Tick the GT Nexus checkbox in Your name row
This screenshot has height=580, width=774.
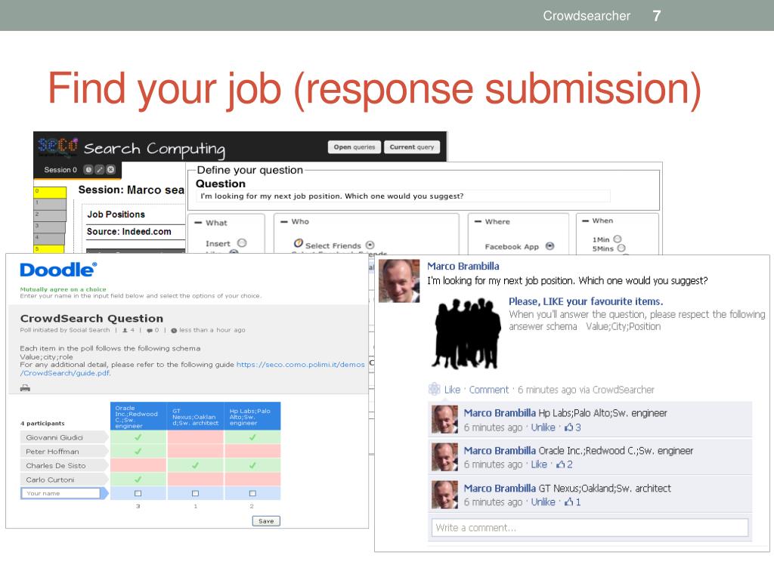point(196,493)
